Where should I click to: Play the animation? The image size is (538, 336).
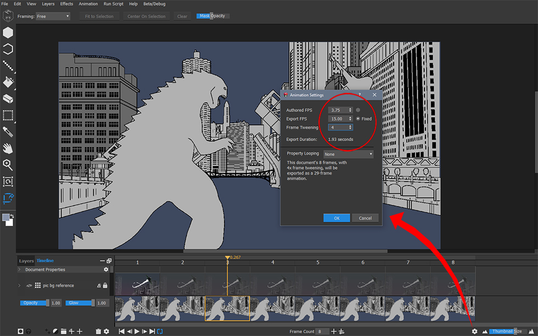137,331
